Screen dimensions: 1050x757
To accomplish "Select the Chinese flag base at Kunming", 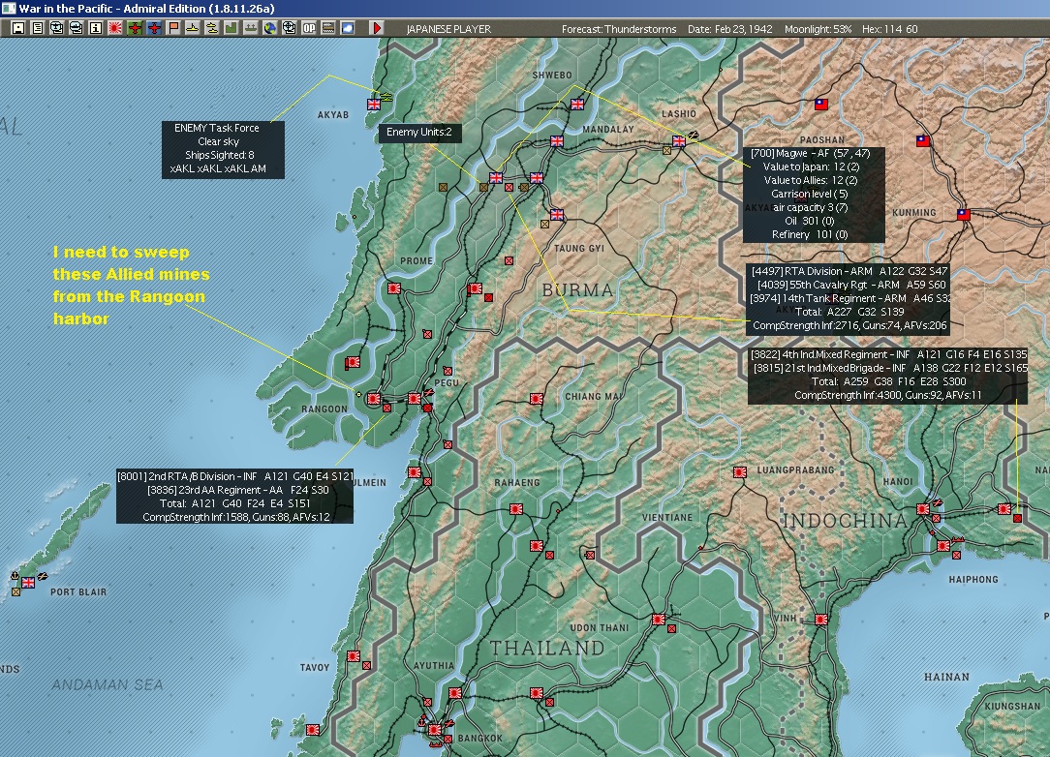I will [963, 215].
